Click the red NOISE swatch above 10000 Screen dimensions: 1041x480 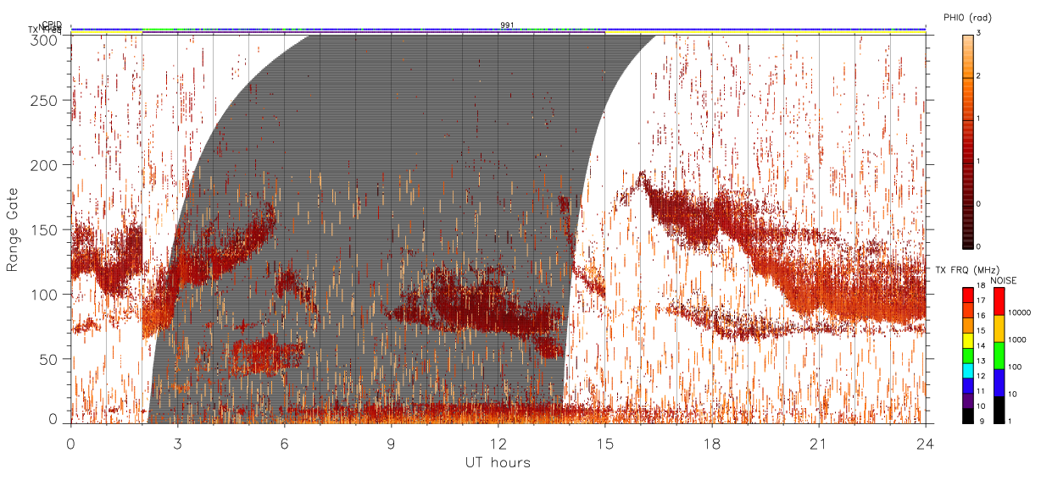pos(999,301)
